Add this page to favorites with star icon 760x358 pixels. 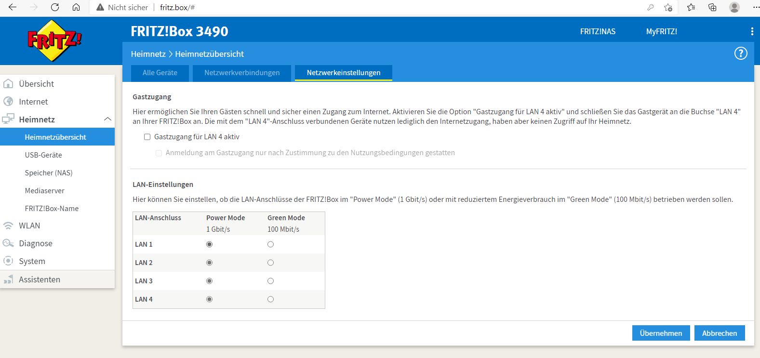[668, 7]
